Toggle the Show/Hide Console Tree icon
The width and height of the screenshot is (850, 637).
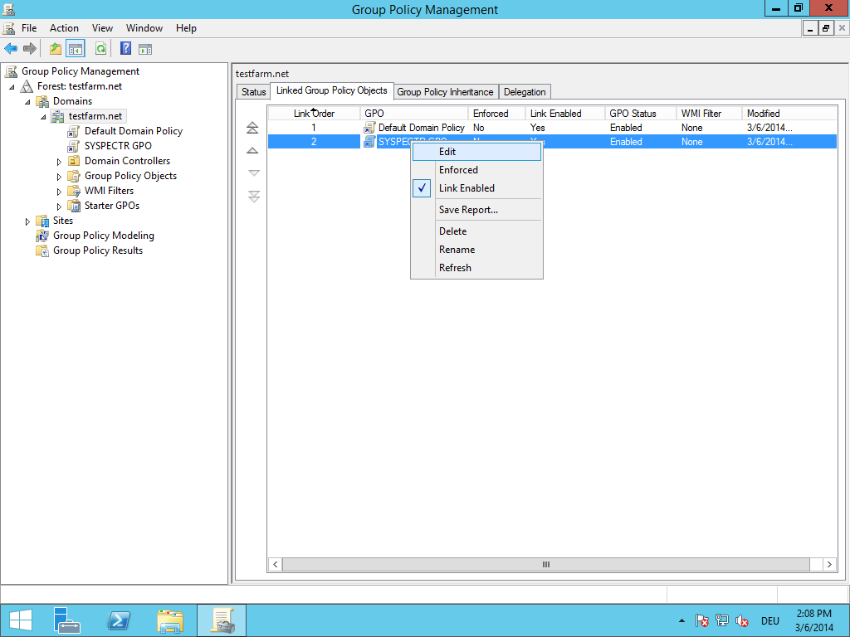[76, 49]
